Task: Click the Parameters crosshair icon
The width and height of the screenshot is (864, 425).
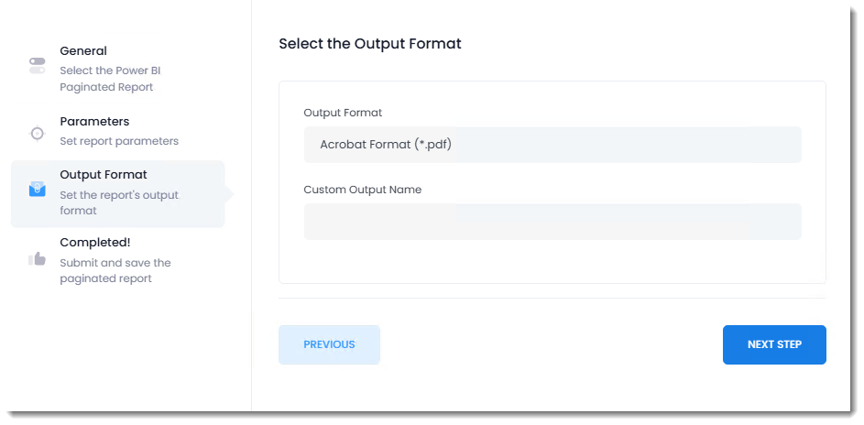Action: coord(37,133)
